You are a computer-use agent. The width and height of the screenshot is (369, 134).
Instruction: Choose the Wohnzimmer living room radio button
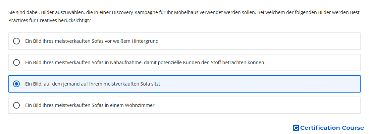point(16,105)
